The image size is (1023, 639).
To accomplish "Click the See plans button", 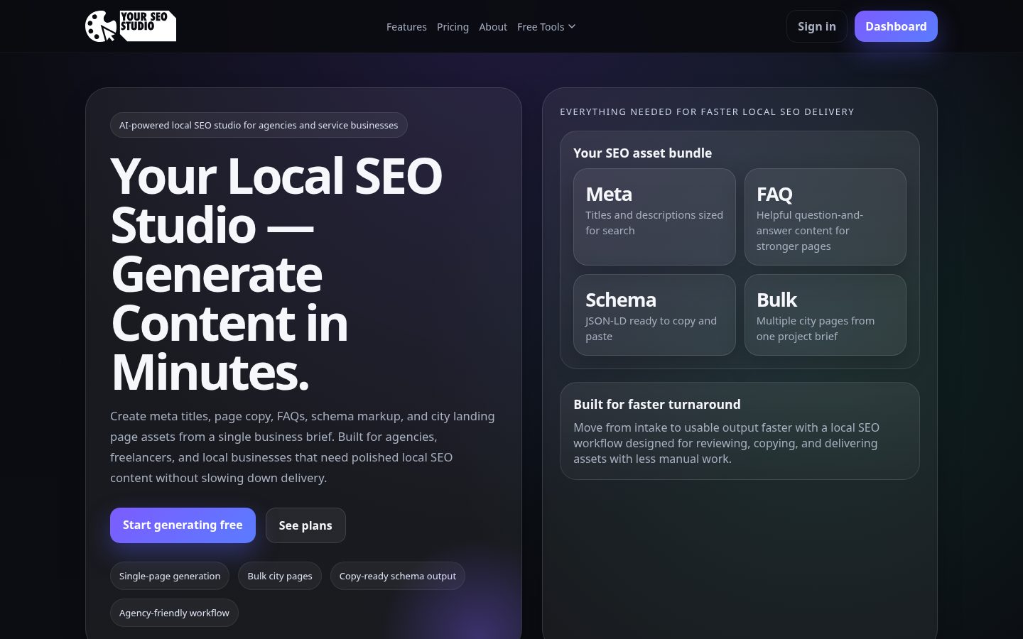I will (305, 525).
